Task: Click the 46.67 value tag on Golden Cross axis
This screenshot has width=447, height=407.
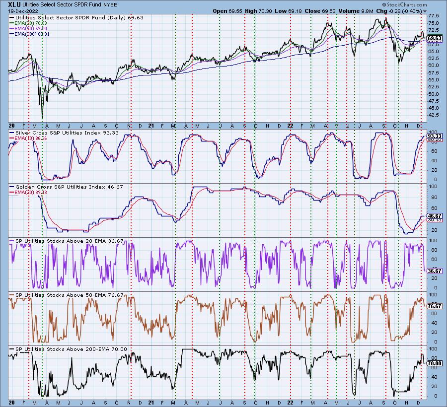Action: coord(435,216)
